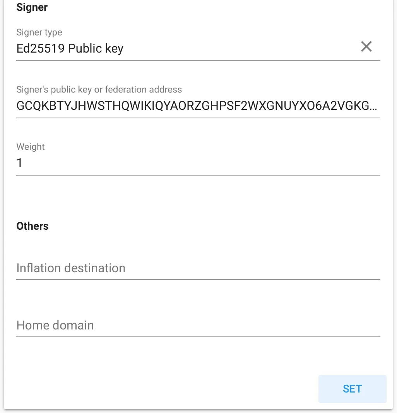Image resolution: width=397 pixels, height=413 pixels.
Task: Click empty space right of weight value
Action: (200, 163)
